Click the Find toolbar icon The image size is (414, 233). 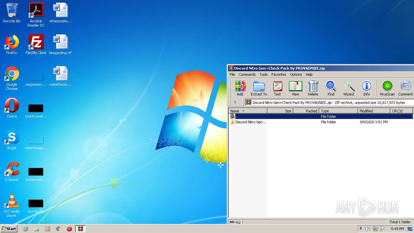331,88
